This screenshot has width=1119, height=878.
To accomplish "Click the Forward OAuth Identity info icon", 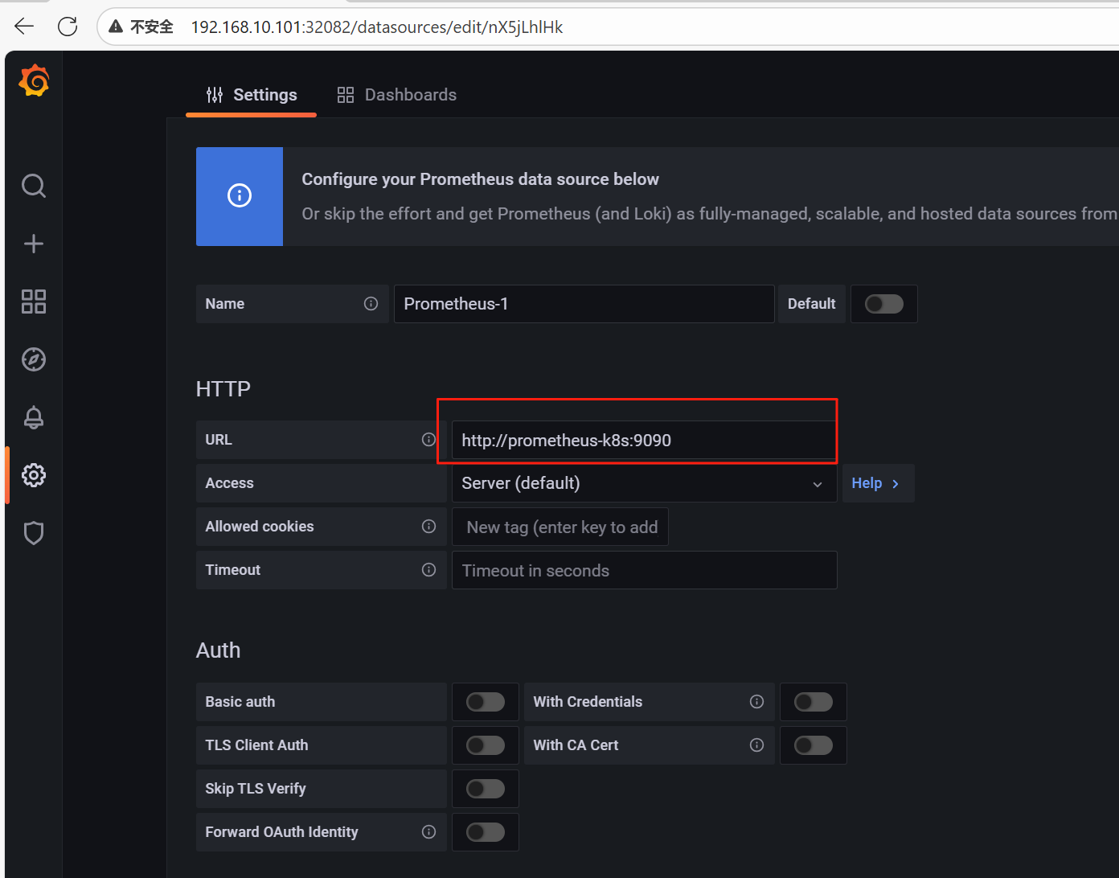I will [x=428, y=831].
